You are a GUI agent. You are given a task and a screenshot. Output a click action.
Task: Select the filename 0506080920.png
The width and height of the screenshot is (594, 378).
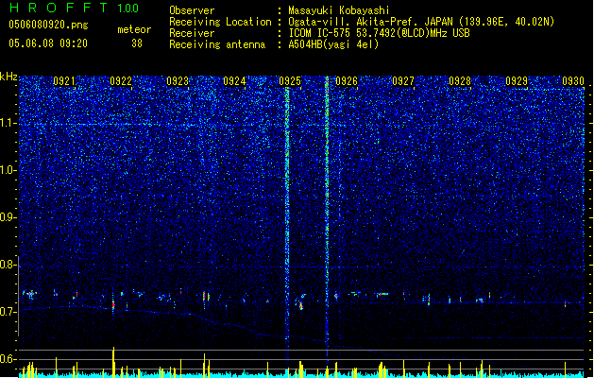click(x=48, y=25)
